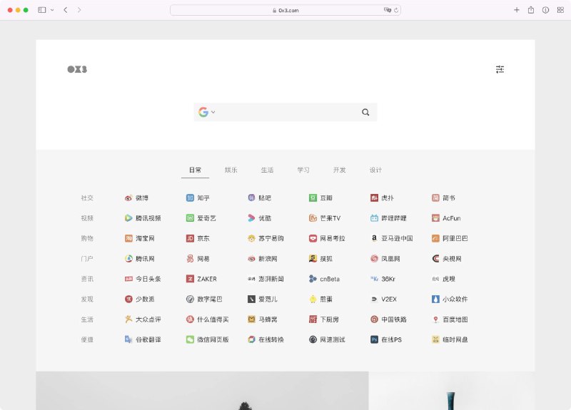Screen dimensions: 571x410
Task: Click the 京东 JD icon
Action: click(190, 238)
